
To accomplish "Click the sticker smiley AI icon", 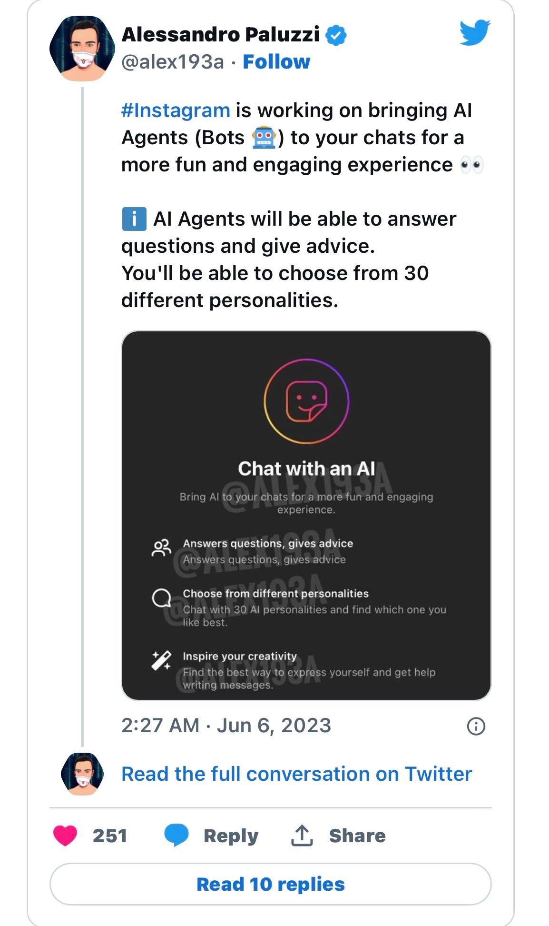I will (306, 401).
